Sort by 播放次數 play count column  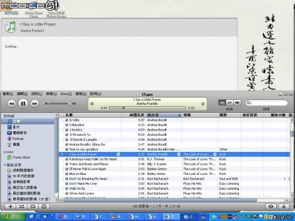276,115
